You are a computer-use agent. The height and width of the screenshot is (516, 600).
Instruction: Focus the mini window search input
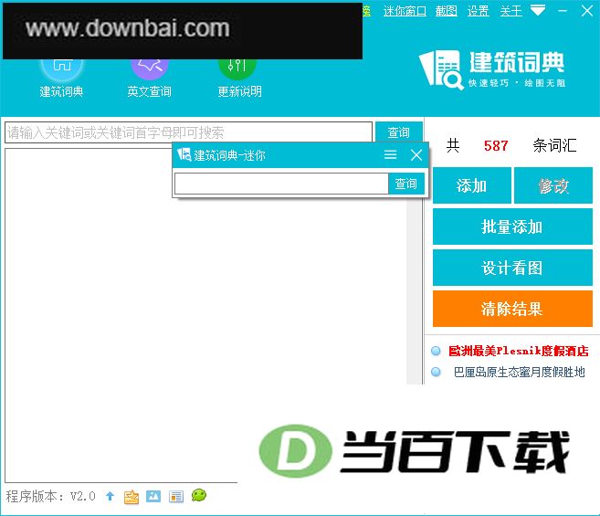(x=281, y=184)
